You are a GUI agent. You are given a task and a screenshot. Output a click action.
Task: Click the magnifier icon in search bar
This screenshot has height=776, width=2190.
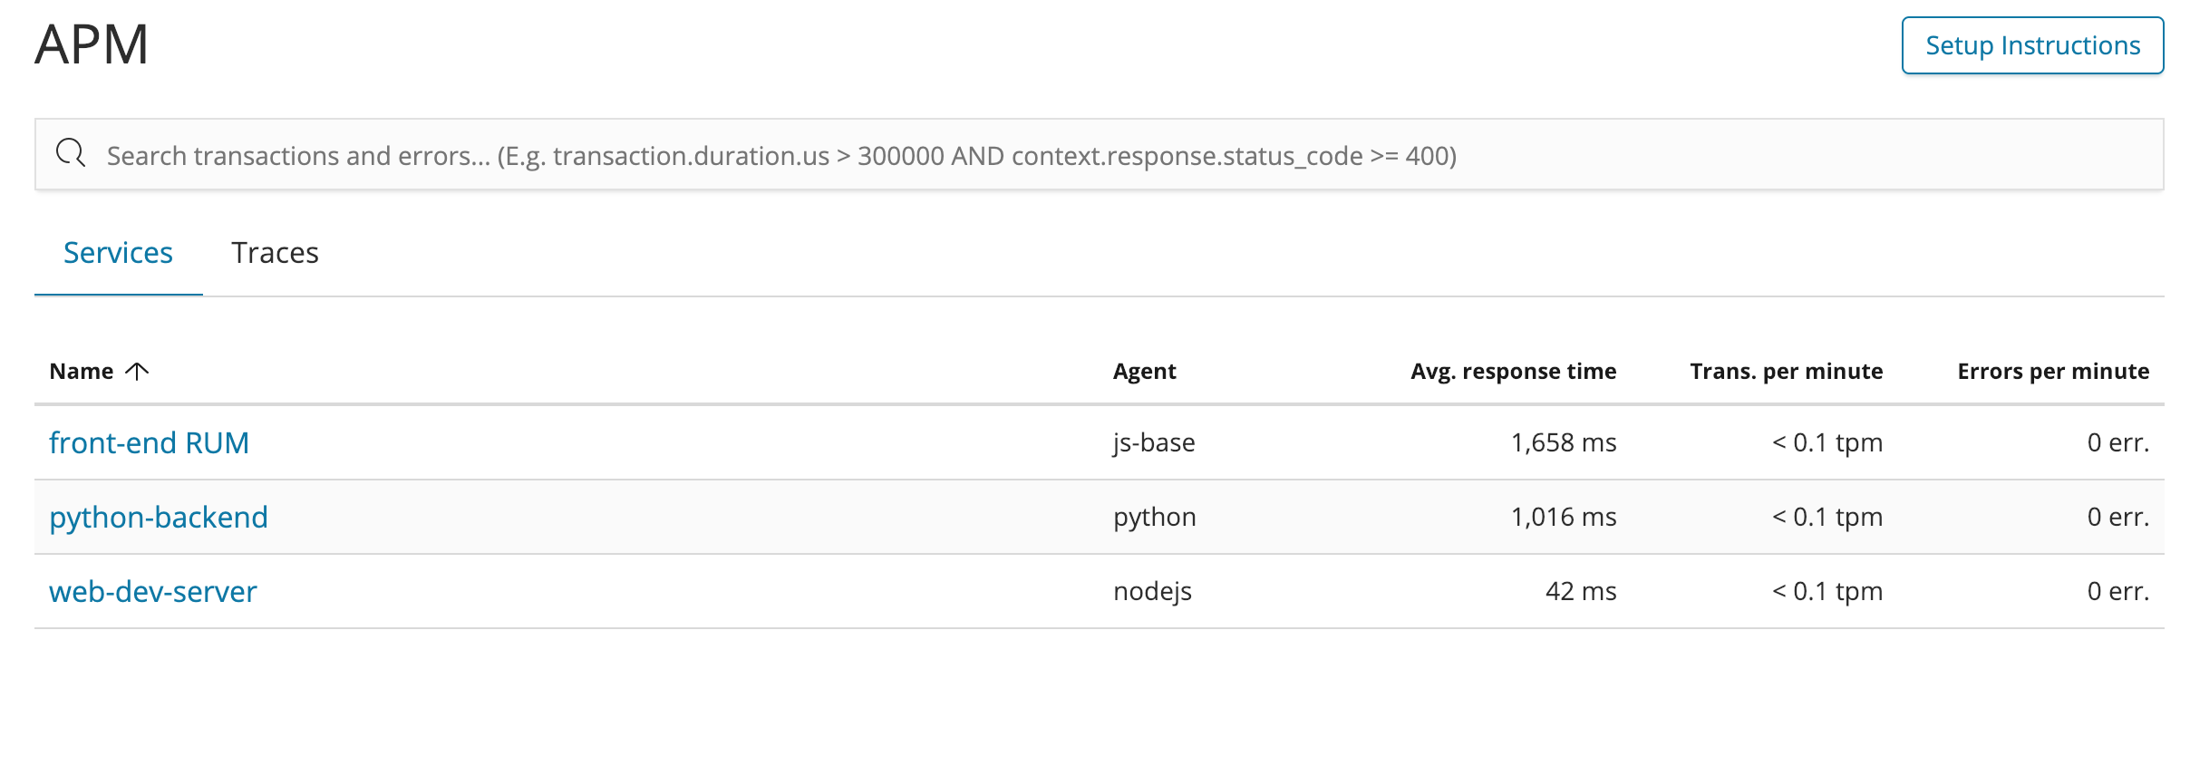[x=71, y=153]
